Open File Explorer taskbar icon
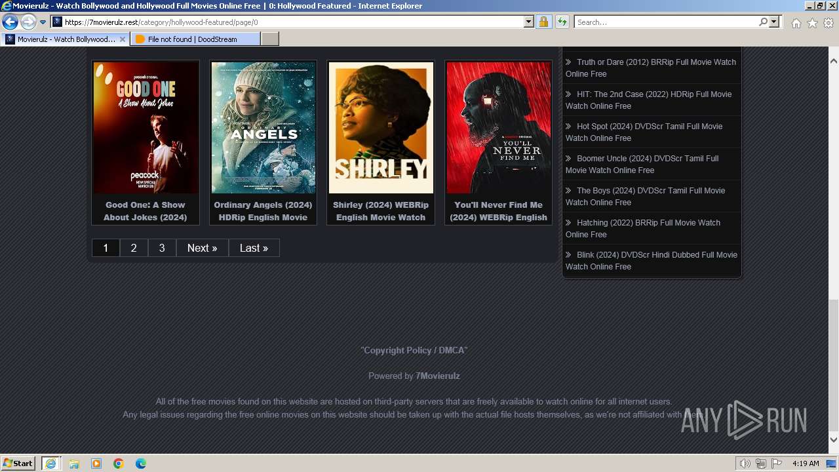 tap(74, 463)
